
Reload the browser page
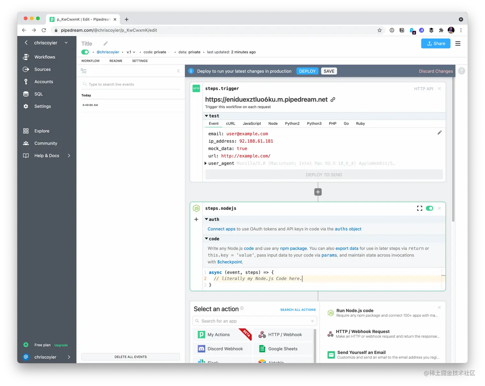point(44,30)
